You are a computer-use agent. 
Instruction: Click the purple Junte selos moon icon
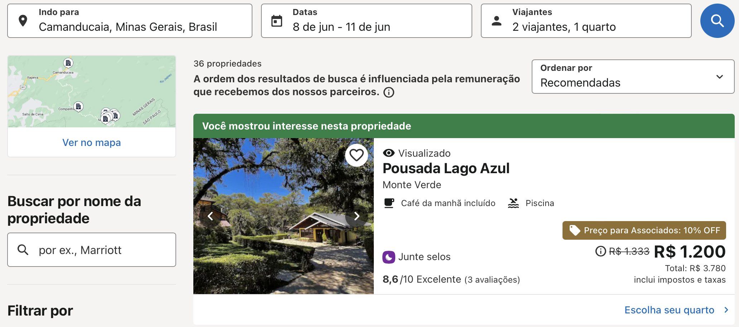[388, 257]
